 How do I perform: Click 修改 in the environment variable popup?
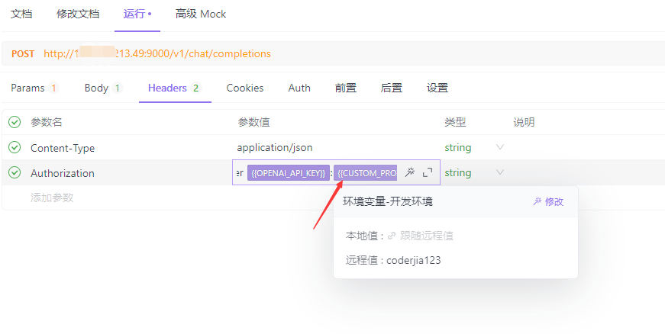tap(548, 201)
